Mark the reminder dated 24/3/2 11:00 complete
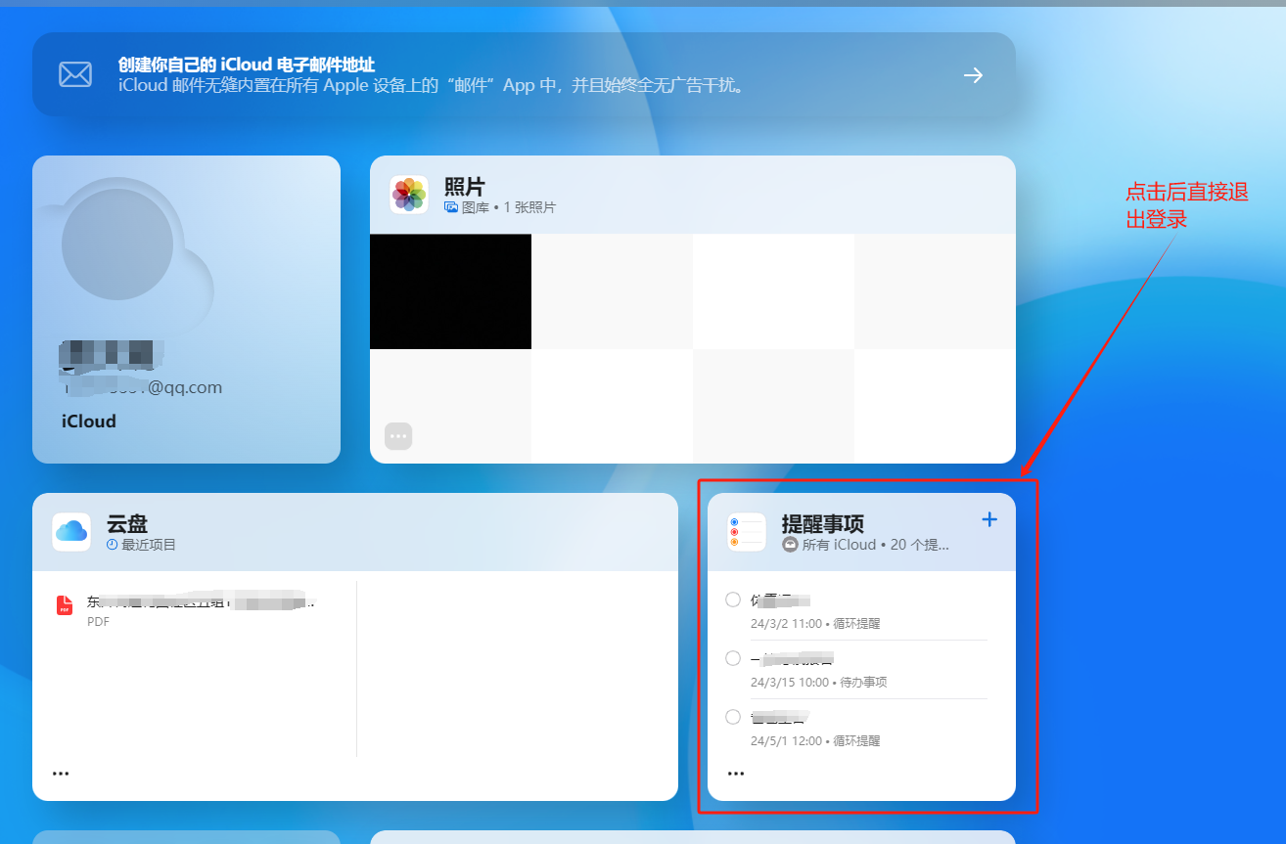 tap(733, 600)
